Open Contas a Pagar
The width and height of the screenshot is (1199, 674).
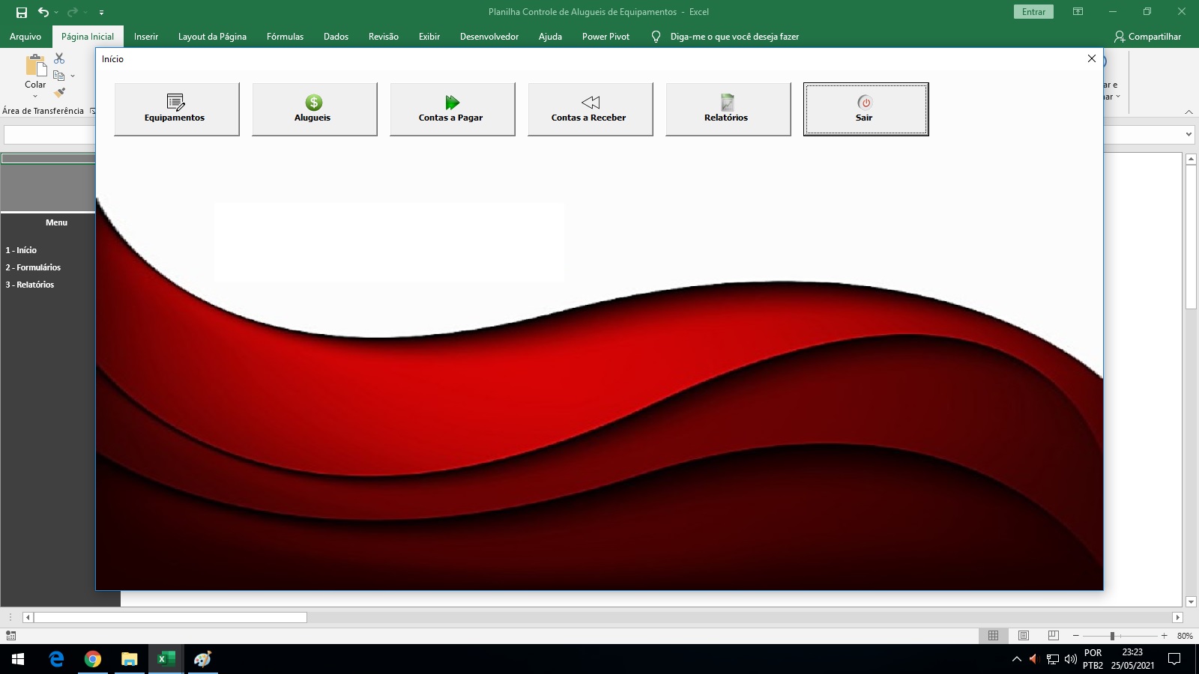453,109
